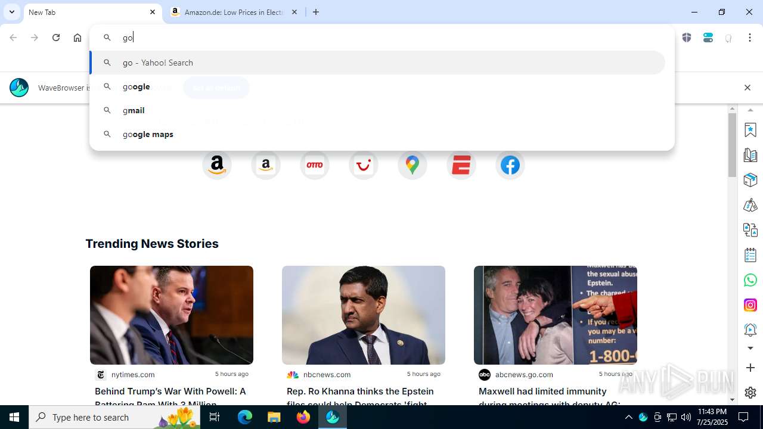Click the nbcnews.com source label
The height and width of the screenshot is (429, 763).
[x=327, y=374]
